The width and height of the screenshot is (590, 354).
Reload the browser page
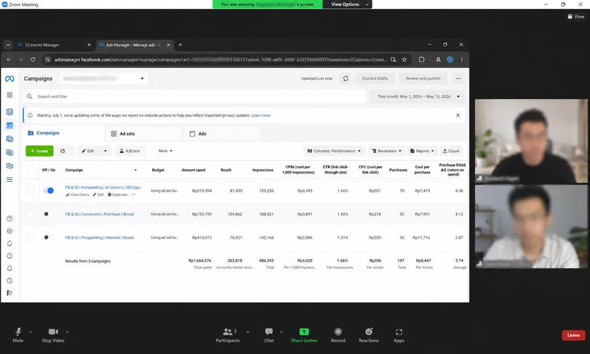coord(33,60)
